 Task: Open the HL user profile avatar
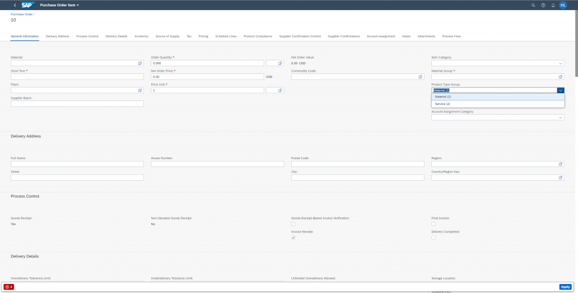pyautogui.click(x=563, y=5)
